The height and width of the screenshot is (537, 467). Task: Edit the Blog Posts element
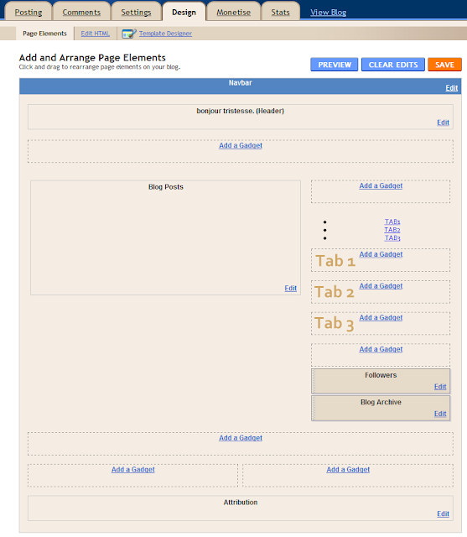coord(290,289)
